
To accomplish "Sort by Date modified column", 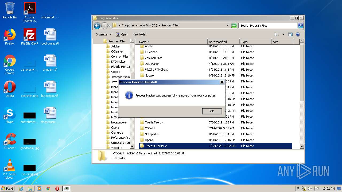I will (224, 42).
